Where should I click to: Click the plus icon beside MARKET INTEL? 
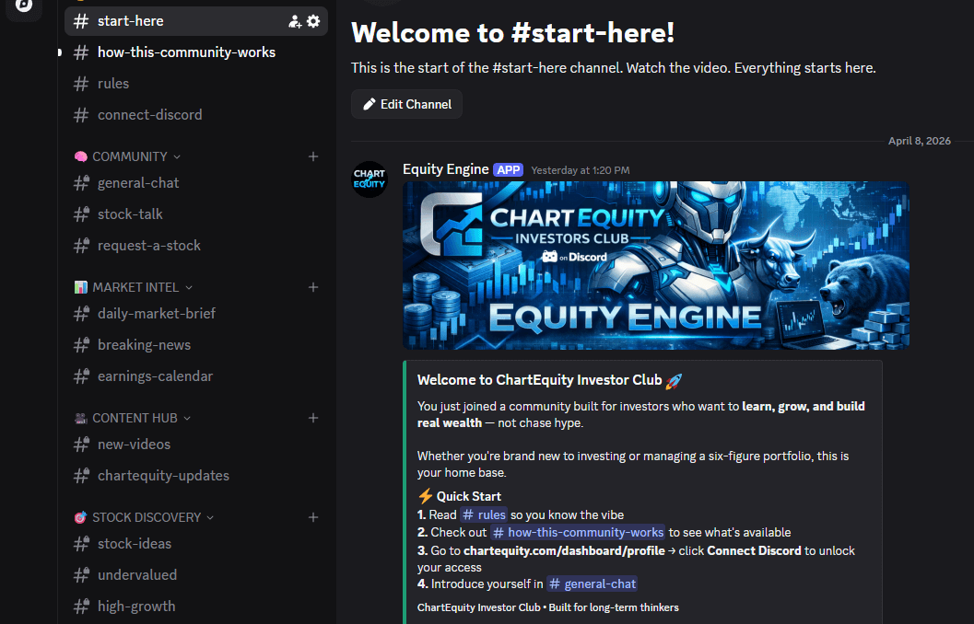(x=313, y=287)
